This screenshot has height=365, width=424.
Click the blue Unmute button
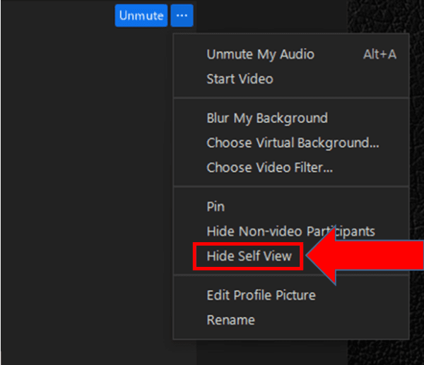[x=141, y=16]
